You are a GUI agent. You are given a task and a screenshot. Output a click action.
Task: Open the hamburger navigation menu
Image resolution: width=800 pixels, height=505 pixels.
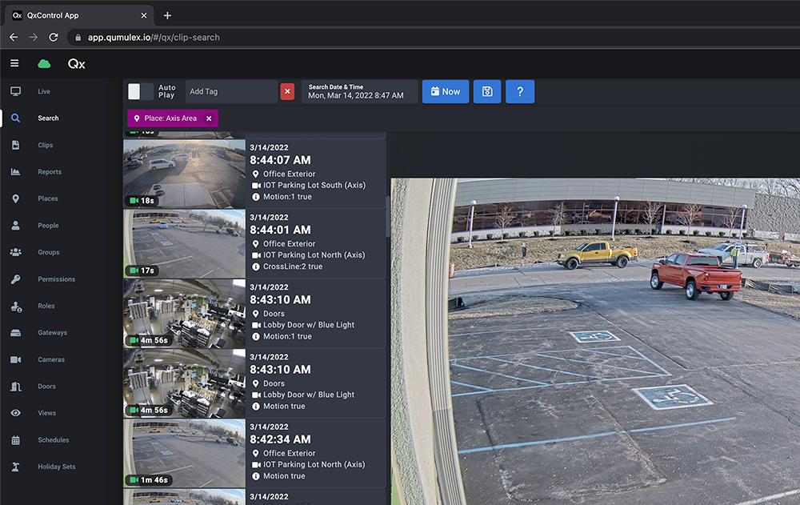tap(14, 63)
